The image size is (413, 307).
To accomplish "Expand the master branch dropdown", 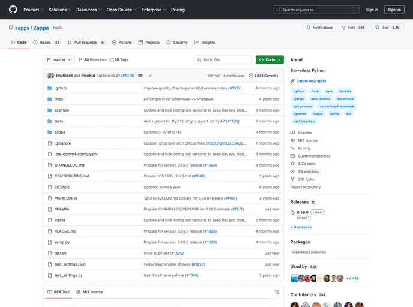I will coord(59,60).
